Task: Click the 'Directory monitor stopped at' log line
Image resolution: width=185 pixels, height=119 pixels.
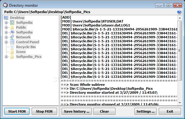Action: [x=110, y=104]
